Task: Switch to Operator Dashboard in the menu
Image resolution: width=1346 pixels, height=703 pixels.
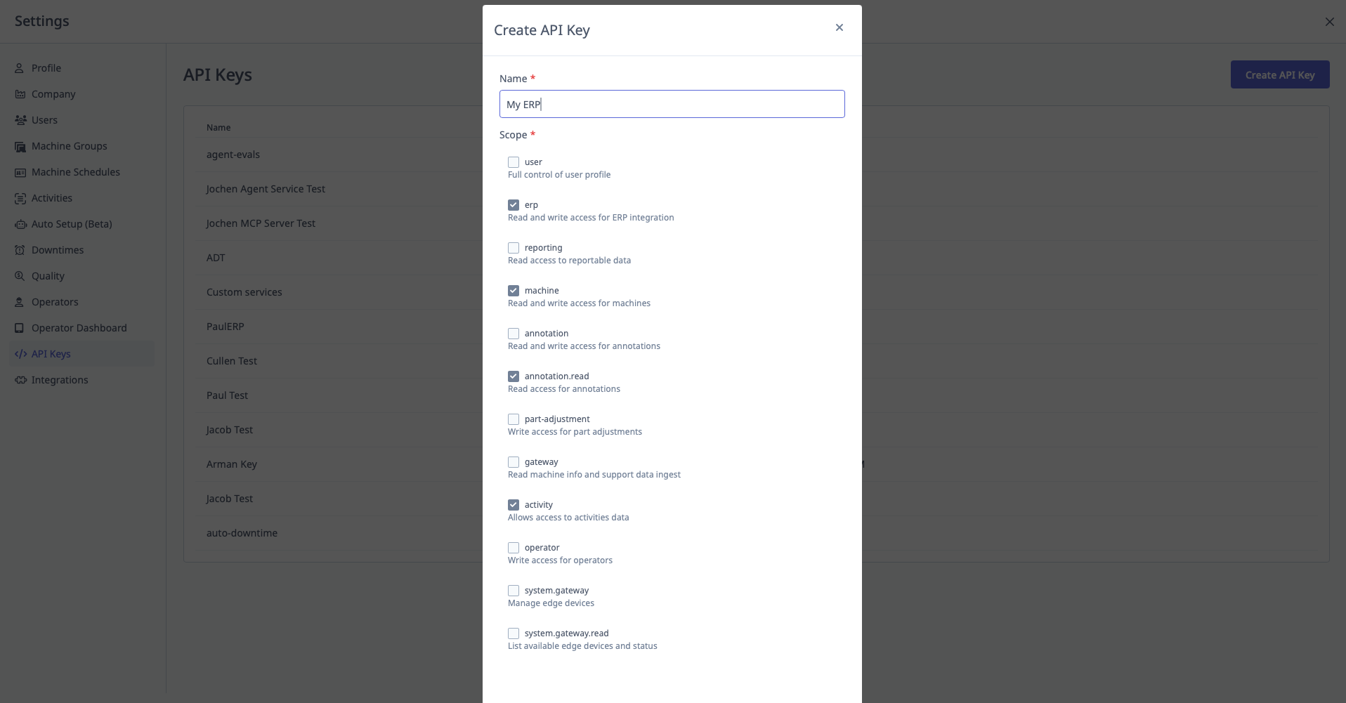Action: [79, 327]
